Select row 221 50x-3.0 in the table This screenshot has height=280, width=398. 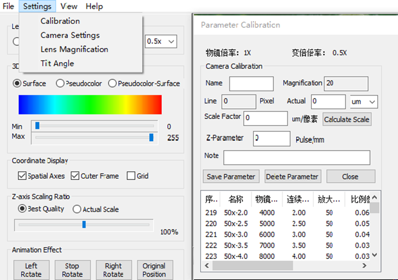[x=287, y=234]
